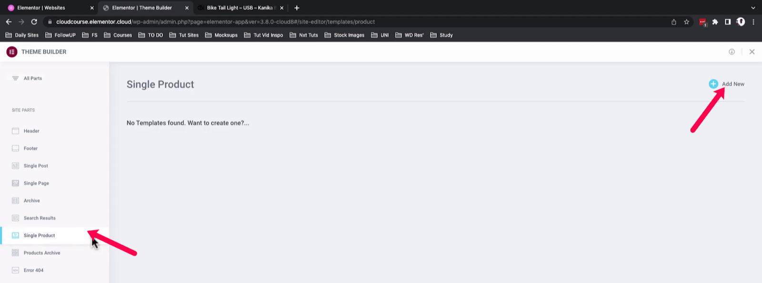Open the FollowUP bookmark folder
This screenshot has height=283, width=762.
[x=60, y=35]
